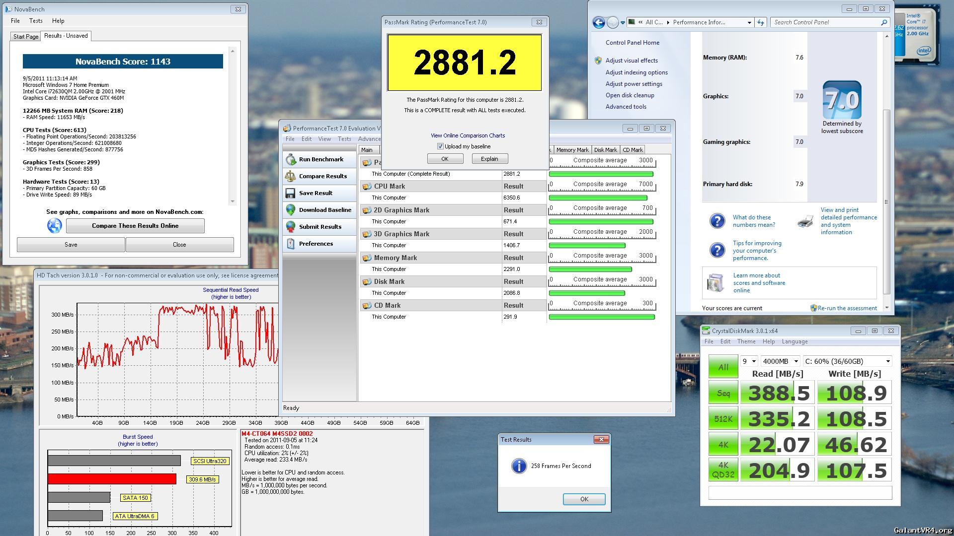Image resolution: width=954 pixels, height=536 pixels.
Task: Click 'Open disk cleanup' link
Action: click(630, 95)
